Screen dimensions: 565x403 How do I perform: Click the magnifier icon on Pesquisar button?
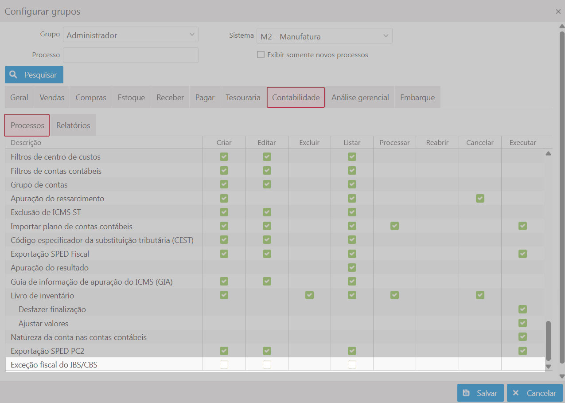click(x=14, y=75)
